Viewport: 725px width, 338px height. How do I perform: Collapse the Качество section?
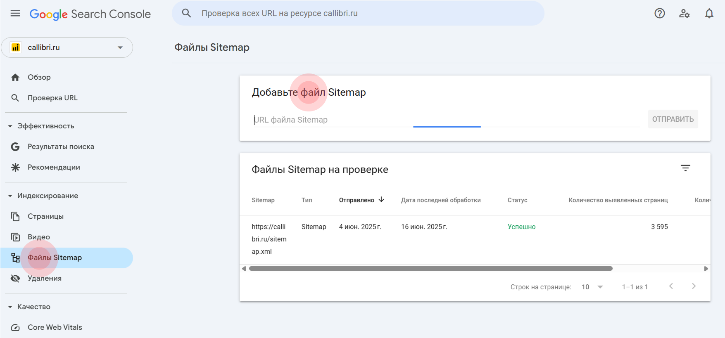[10, 307]
